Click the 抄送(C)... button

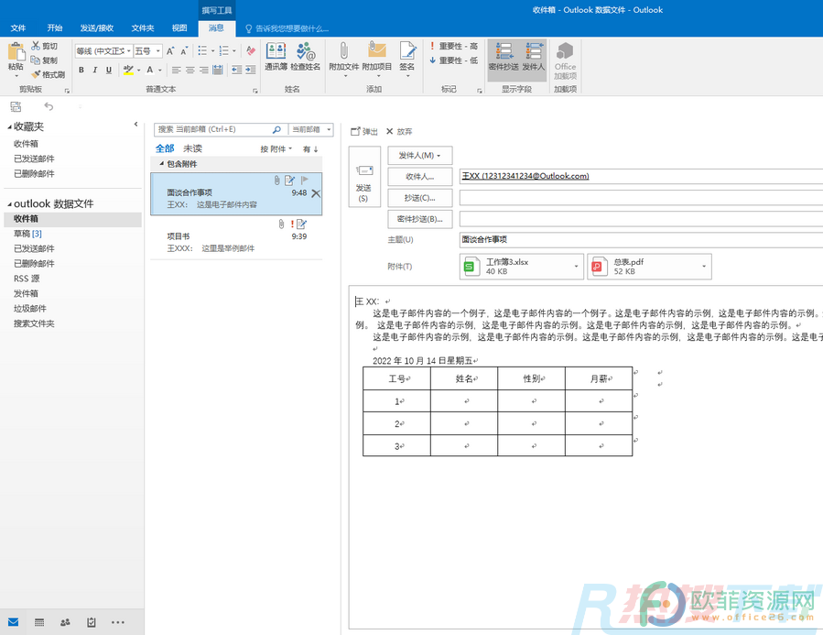click(420, 198)
